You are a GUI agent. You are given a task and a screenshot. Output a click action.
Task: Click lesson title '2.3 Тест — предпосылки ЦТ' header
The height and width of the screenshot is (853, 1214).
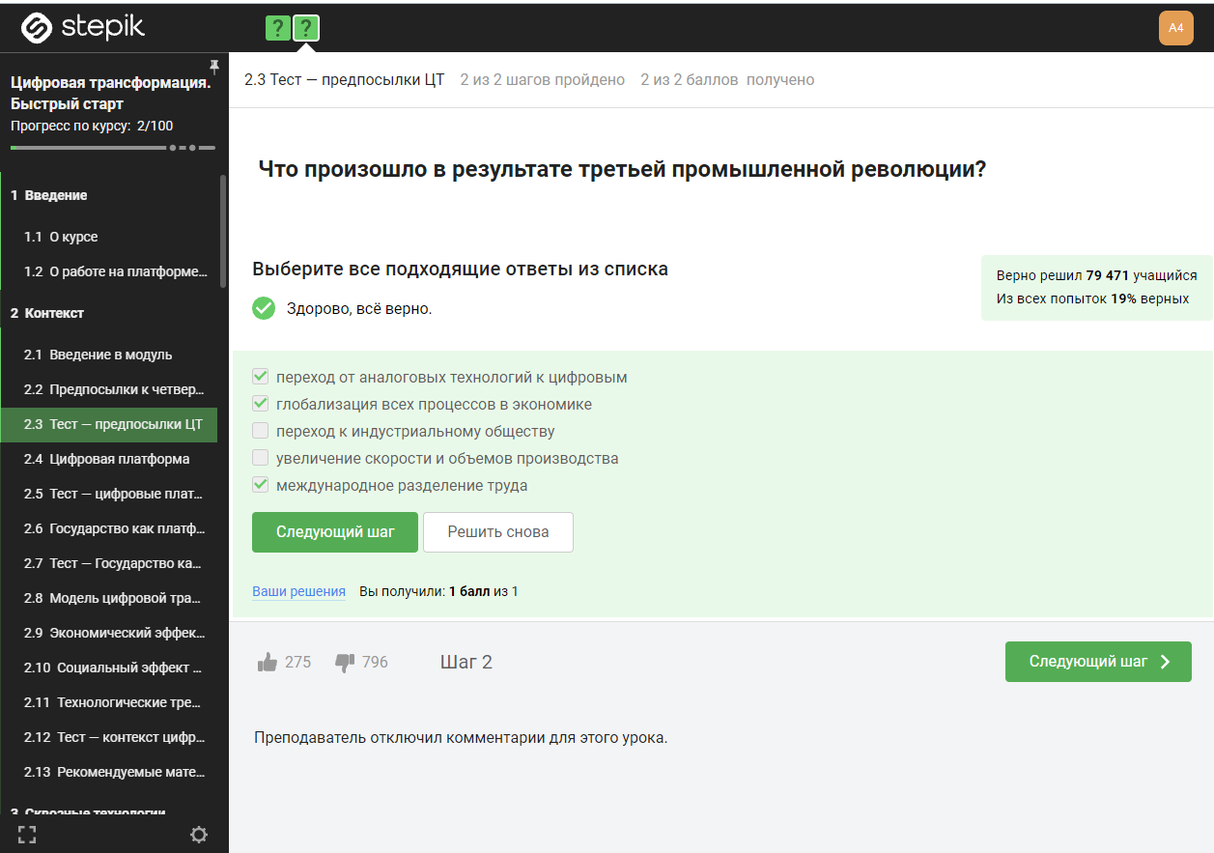point(345,79)
